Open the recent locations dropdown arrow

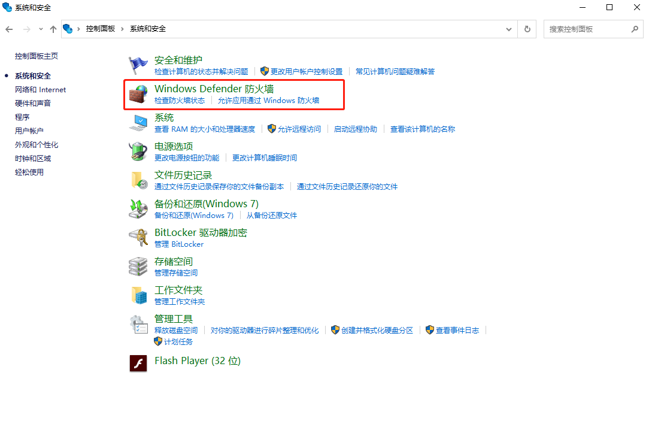click(x=41, y=29)
